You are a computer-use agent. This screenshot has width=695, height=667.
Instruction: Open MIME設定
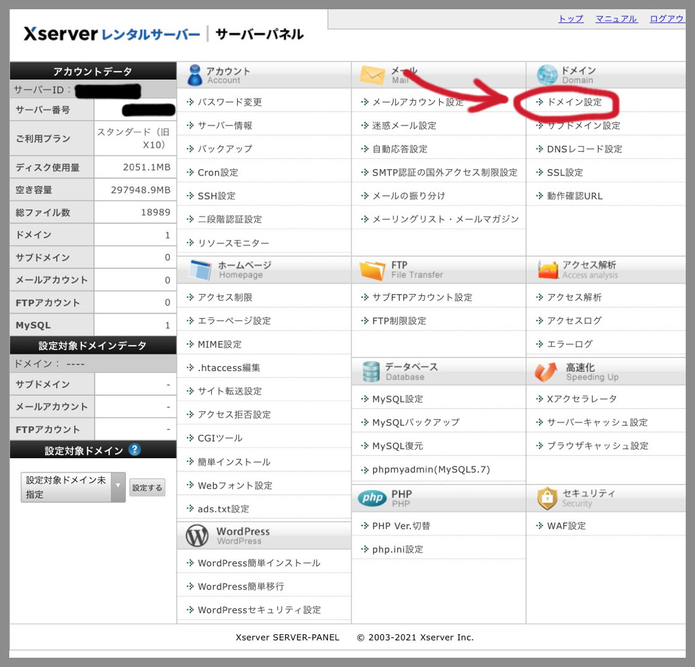point(219,345)
